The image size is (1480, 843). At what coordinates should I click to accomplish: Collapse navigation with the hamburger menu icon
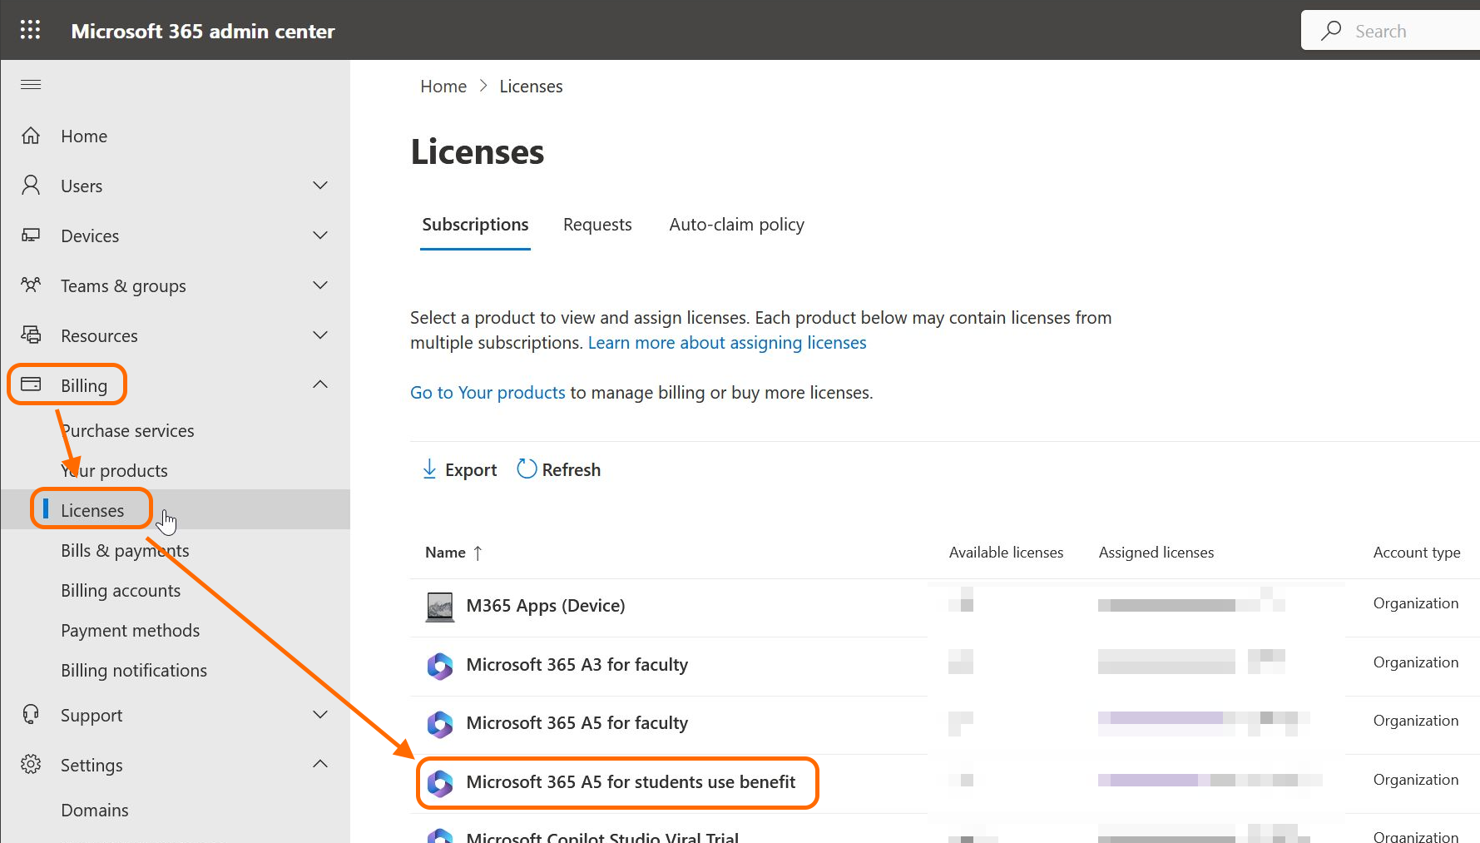tap(31, 84)
